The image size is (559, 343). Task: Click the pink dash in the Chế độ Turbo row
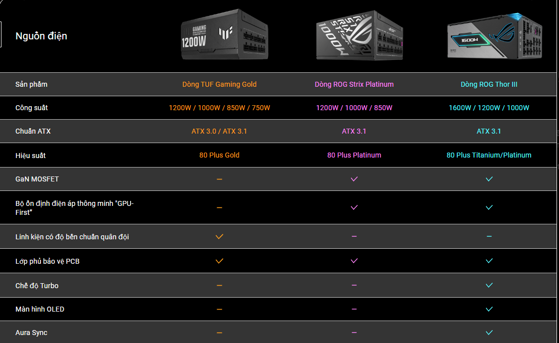point(354,285)
